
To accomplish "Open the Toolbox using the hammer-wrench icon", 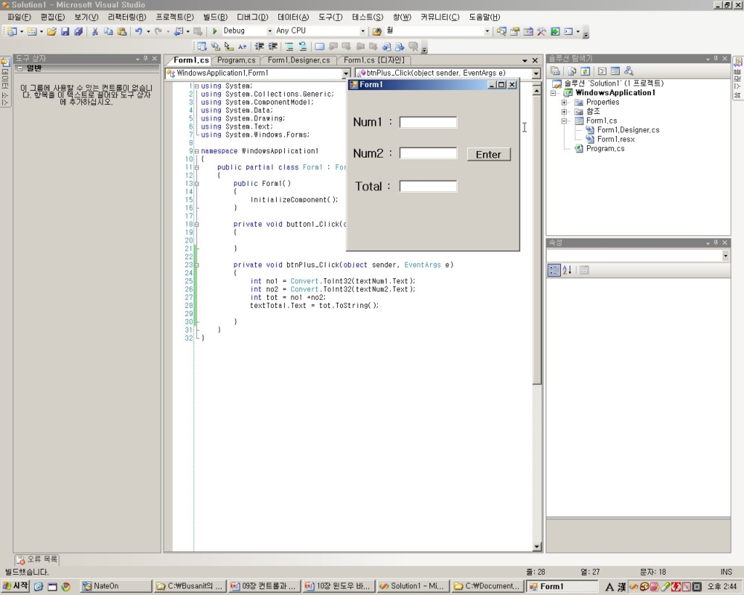I will point(541,31).
